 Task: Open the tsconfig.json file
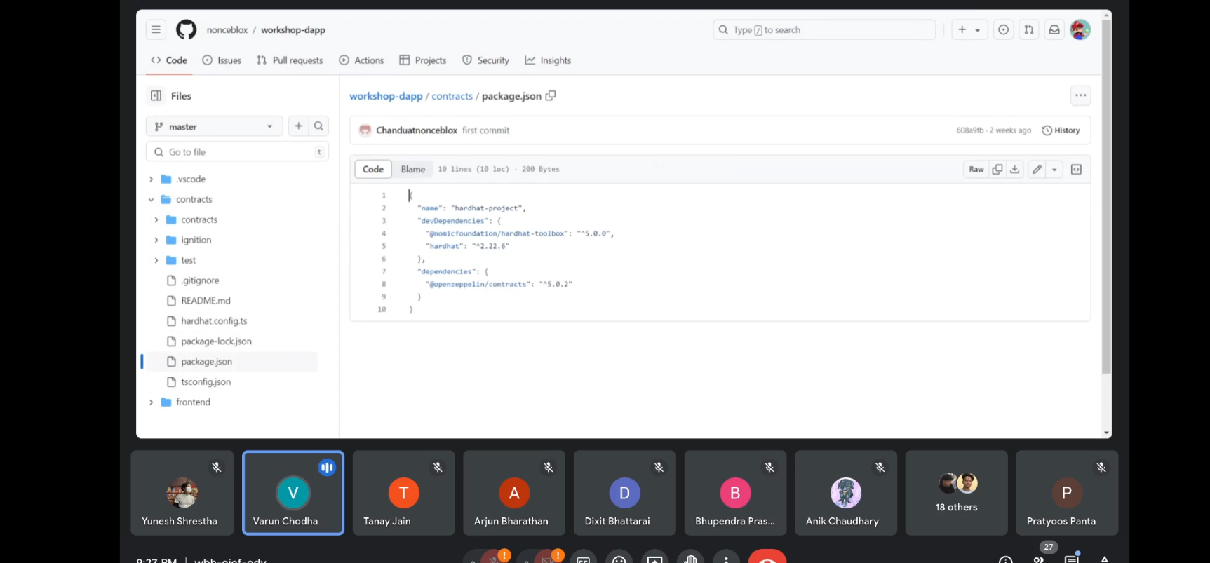point(206,382)
